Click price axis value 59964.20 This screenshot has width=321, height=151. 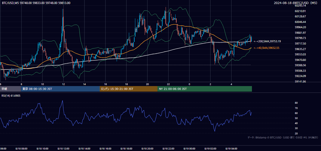pyautogui.click(x=300, y=27)
